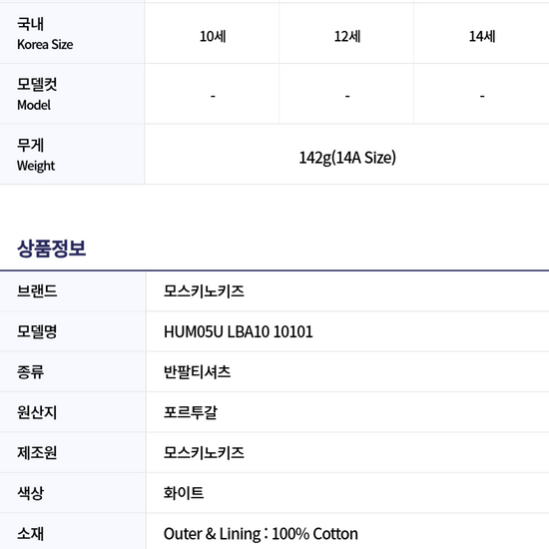The height and width of the screenshot is (549, 549).
Task: Click the origin value 포르투갈
Action: tap(191, 412)
